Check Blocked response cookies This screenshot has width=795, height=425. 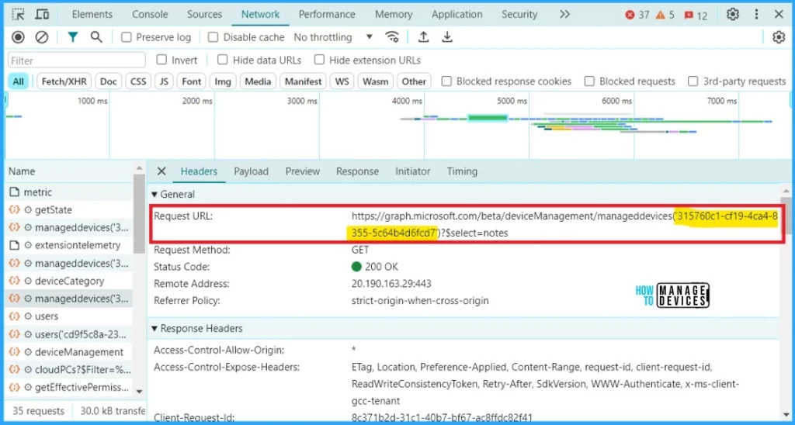click(x=446, y=81)
